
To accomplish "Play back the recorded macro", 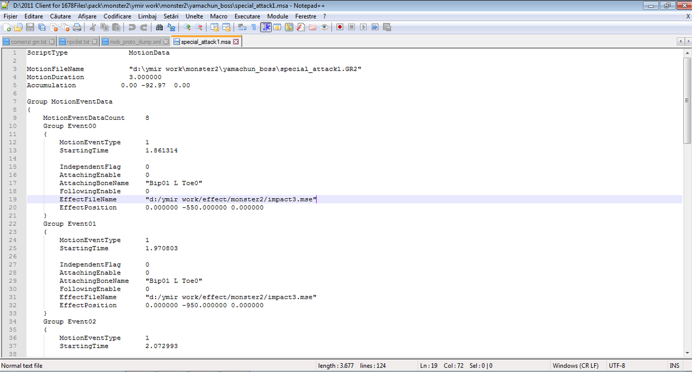I will click(x=363, y=27).
